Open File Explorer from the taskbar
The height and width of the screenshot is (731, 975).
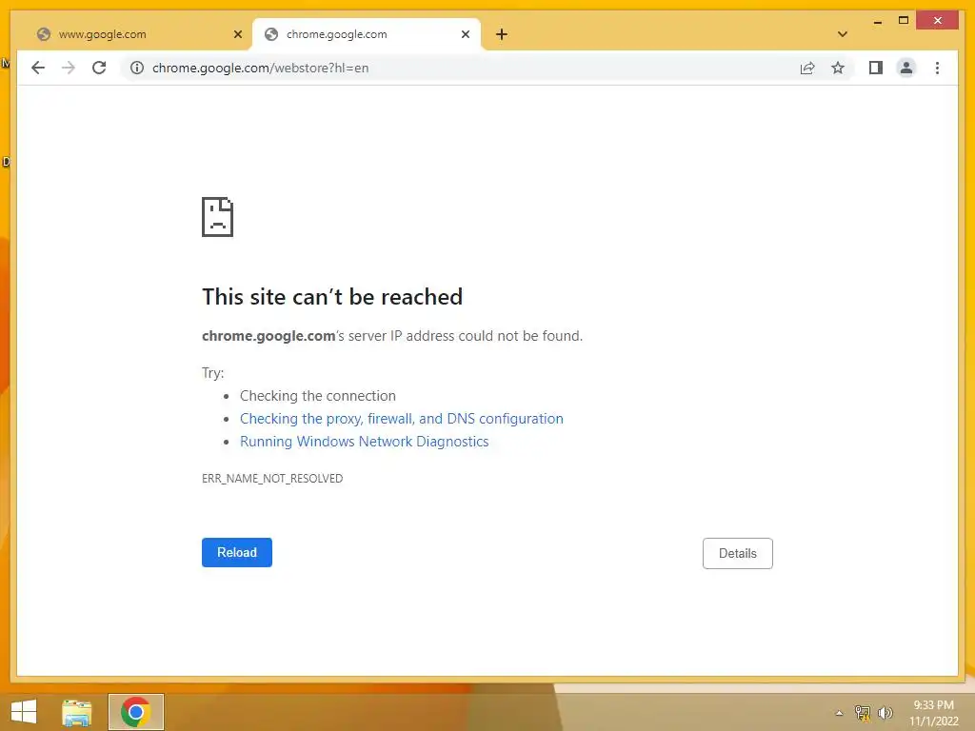click(x=76, y=712)
